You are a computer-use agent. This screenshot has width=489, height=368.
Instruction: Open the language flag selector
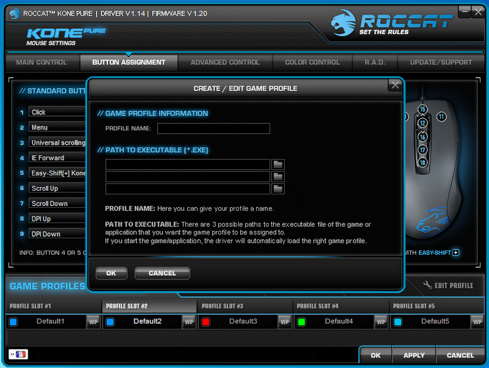pos(18,355)
